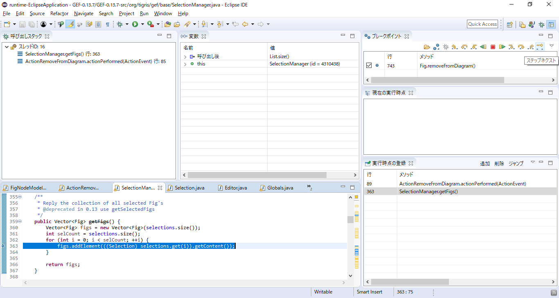Click the Save All toolbar icon

(x=32, y=24)
